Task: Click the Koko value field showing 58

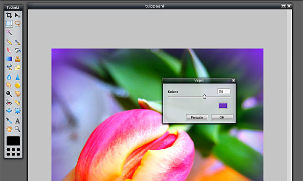Action: click(224, 91)
